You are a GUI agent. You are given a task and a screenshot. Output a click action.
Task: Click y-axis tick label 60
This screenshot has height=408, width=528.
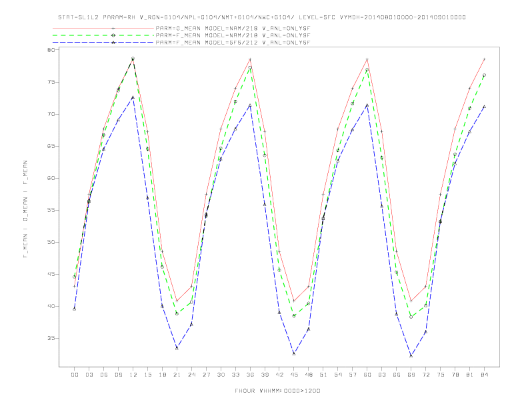51,178
